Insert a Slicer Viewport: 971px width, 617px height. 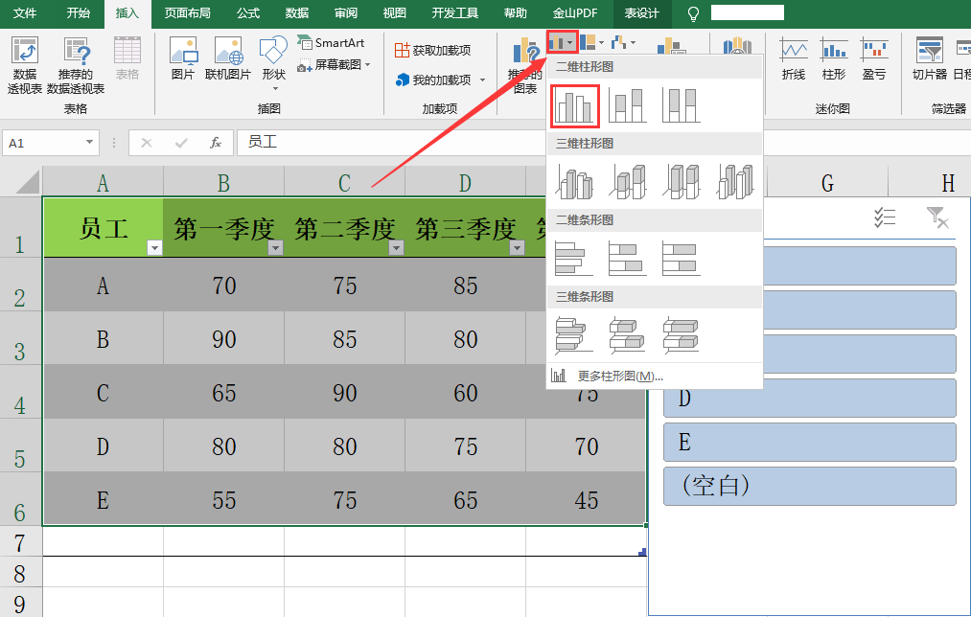(x=930, y=58)
